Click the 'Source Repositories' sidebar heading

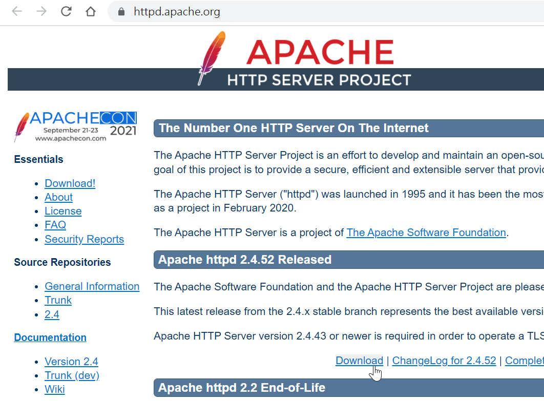(62, 262)
